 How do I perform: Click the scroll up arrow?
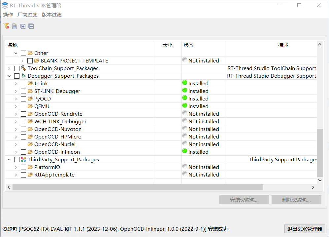coord(320,44)
